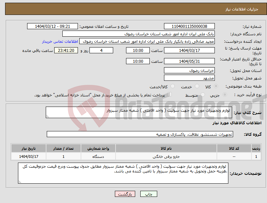Screen dimensions: 267x203
Task: Click the توضیحات خریدار text area
Action: (123, 173)
